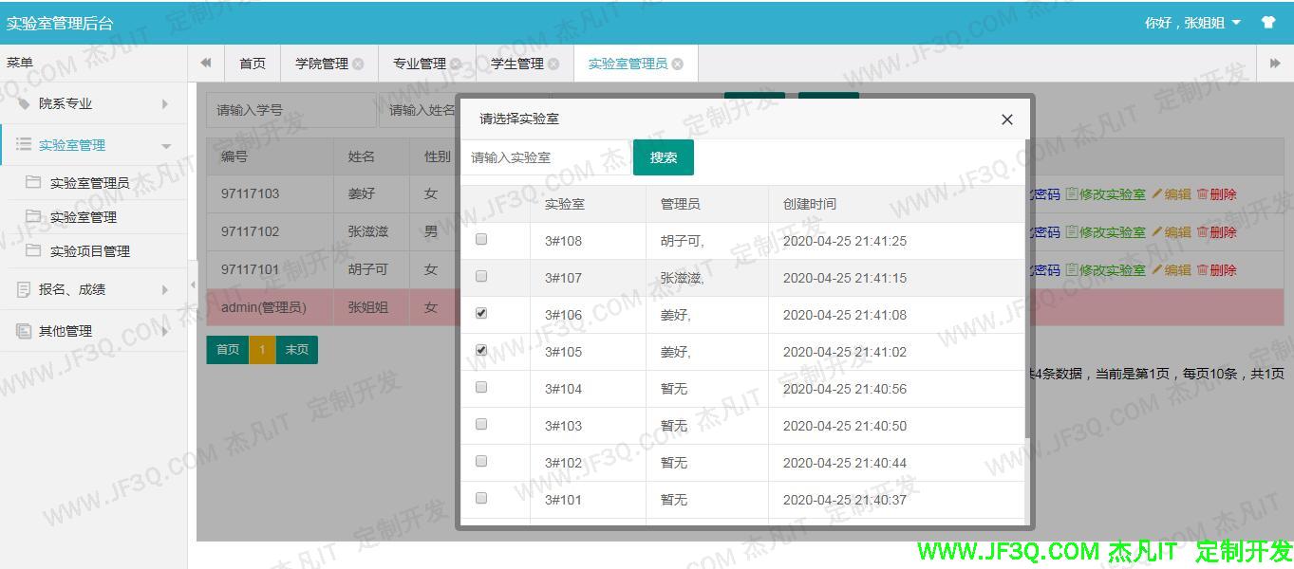The width and height of the screenshot is (1294, 569).
Task: Close the 请选择实验室 dialog
Action: (x=1006, y=119)
